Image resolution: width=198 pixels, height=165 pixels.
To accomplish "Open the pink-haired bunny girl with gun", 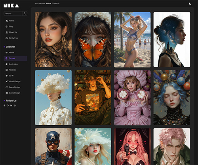I will [132, 146].
